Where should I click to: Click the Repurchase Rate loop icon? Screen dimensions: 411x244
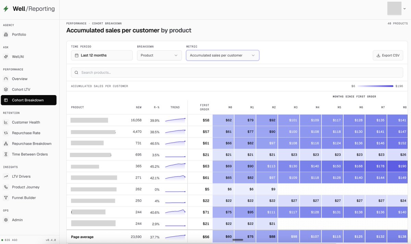click(5, 133)
